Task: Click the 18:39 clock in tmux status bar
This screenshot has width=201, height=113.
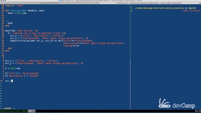Action: click(x=198, y=111)
